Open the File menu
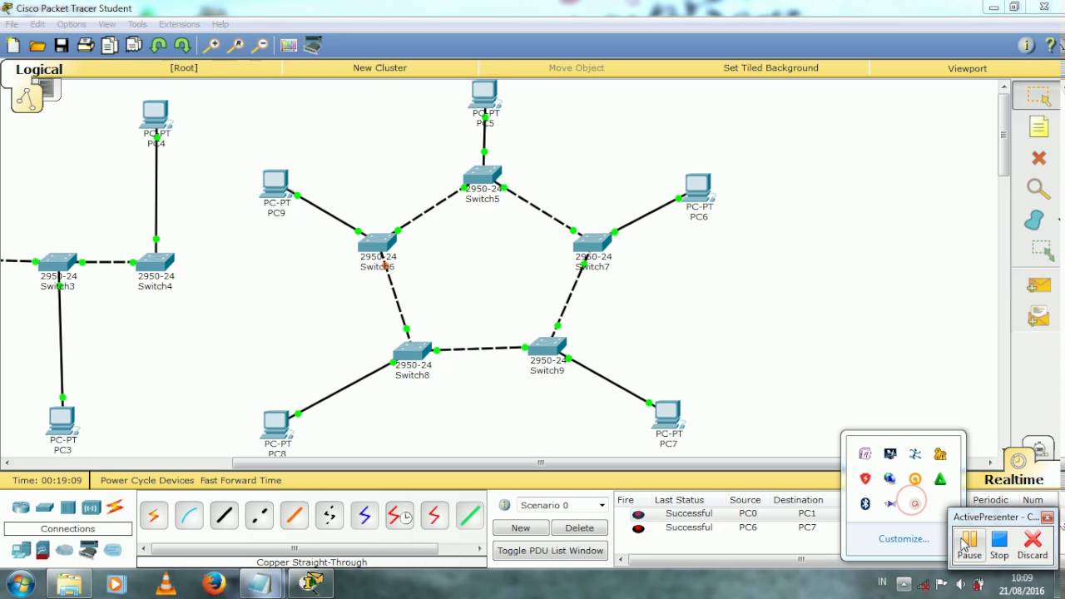 coord(12,24)
